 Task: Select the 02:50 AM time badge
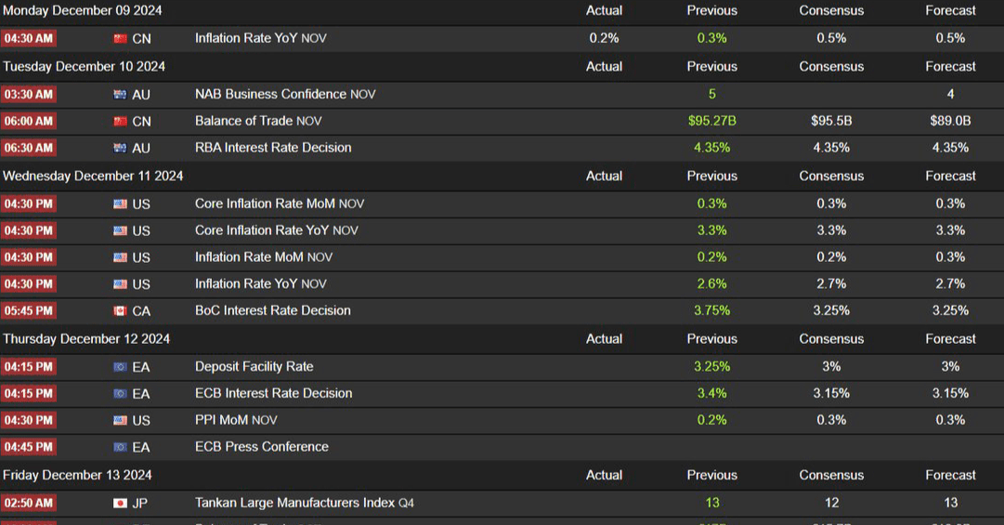(x=28, y=504)
